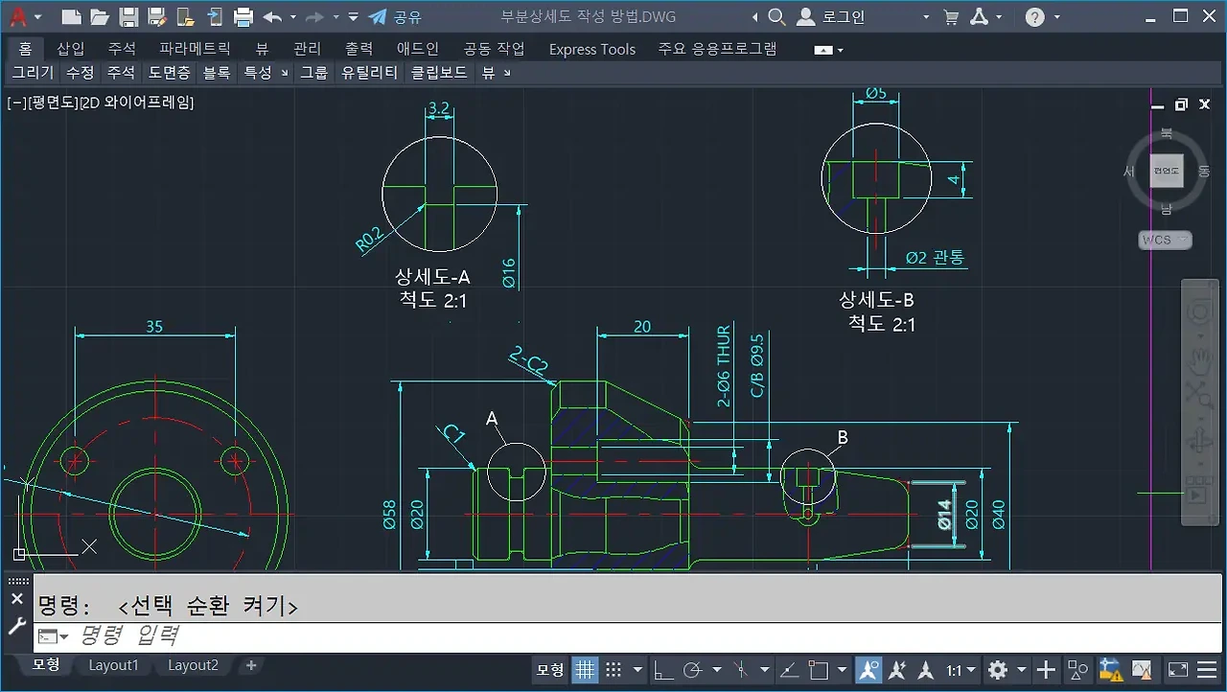Expand the quick access toolbar customize arrow

click(x=354, y=16)
